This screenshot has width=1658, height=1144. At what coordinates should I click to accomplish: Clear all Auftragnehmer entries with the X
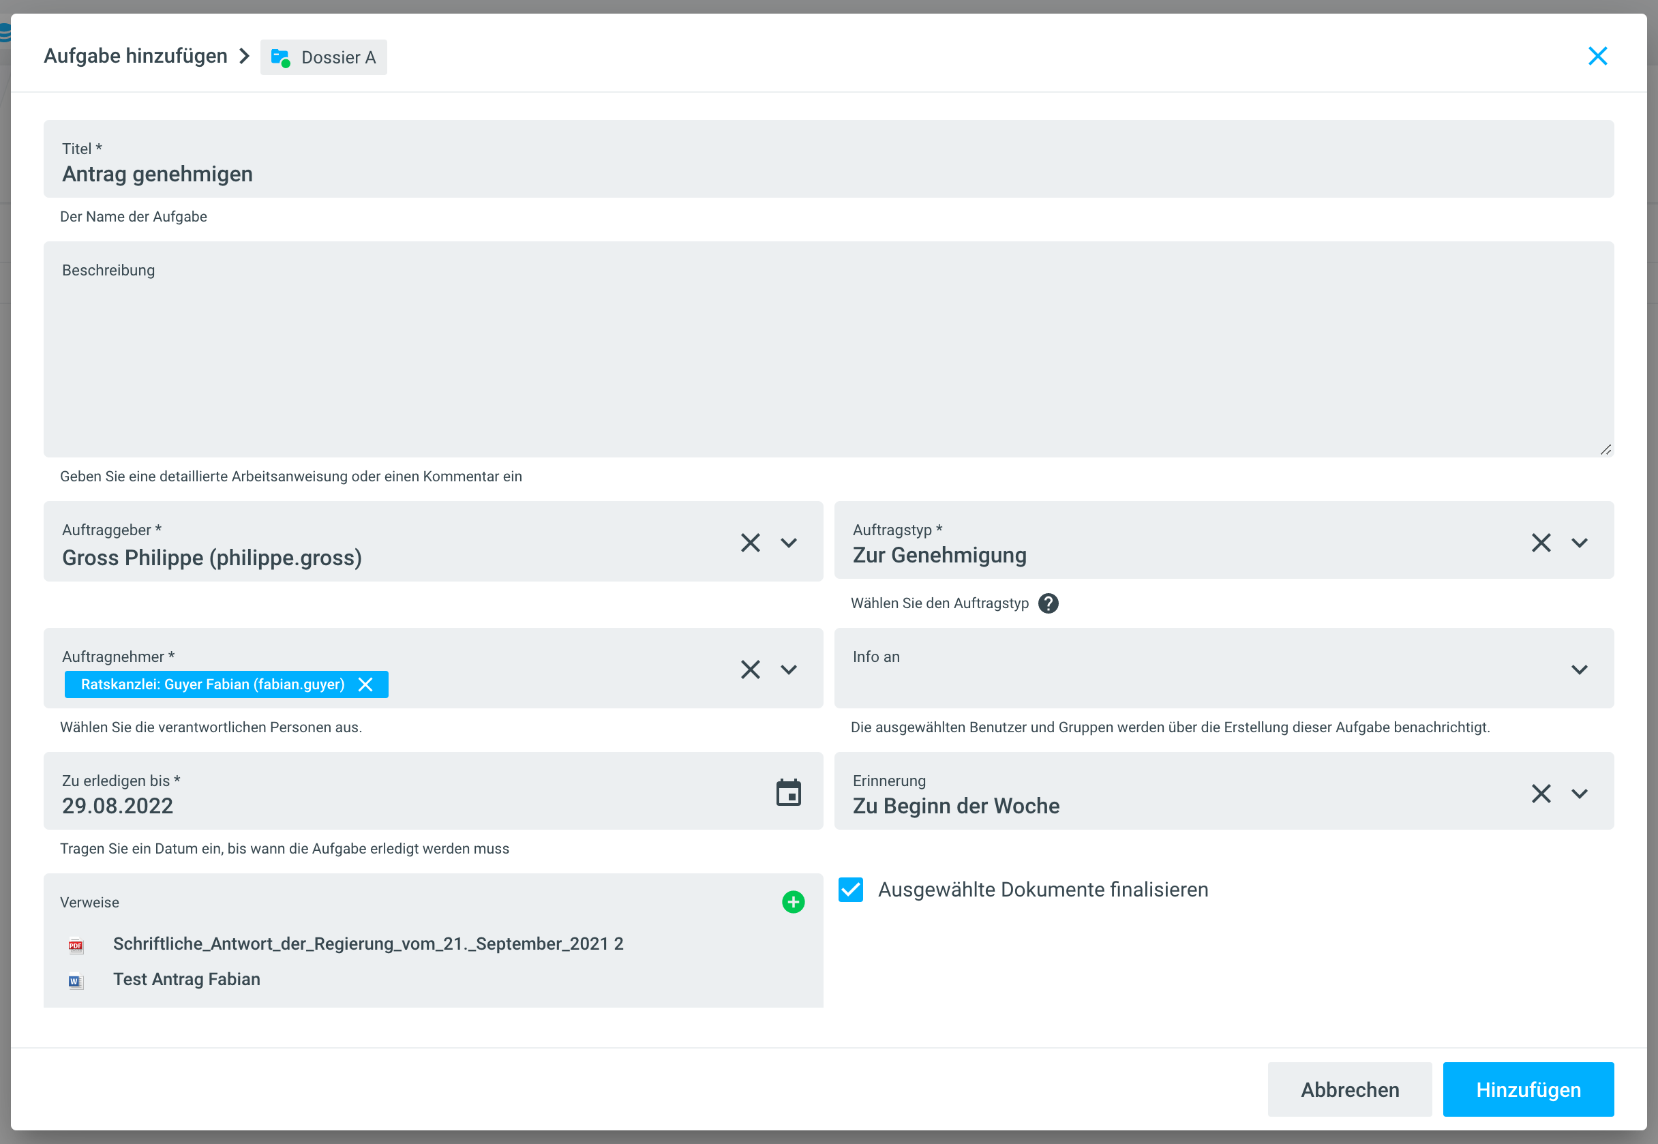coord(750,669)
